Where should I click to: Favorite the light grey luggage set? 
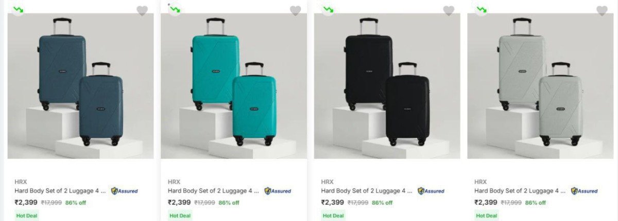[x=602, y=11]
